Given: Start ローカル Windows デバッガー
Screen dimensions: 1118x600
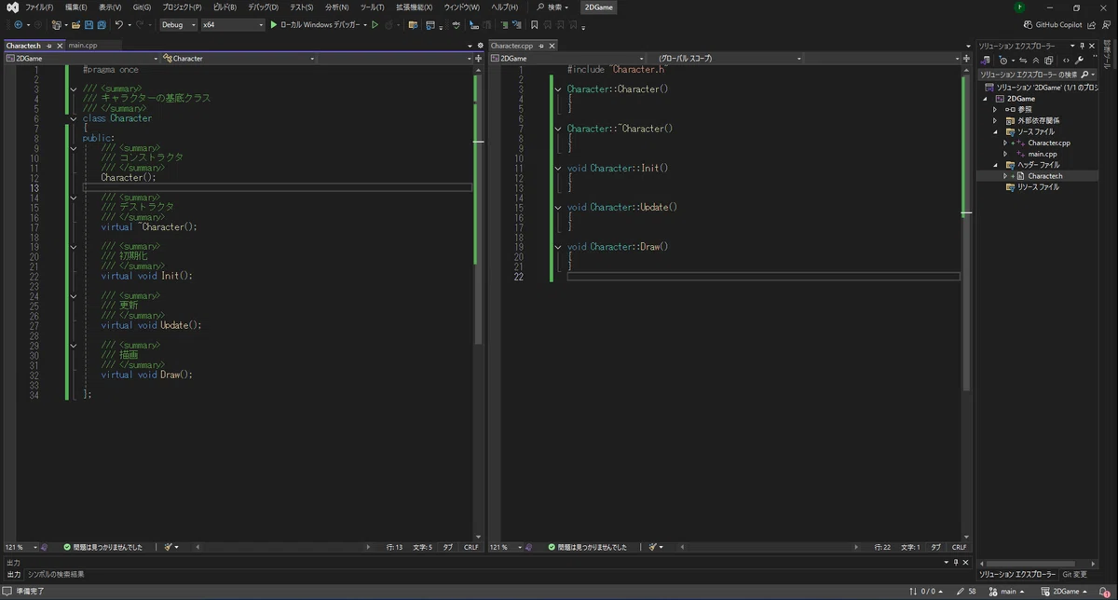Looking at the screenshot, I should (315, 25).
